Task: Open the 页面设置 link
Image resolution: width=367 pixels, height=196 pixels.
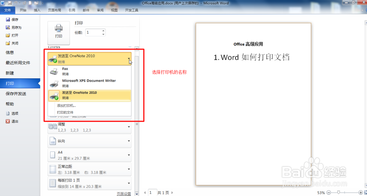Action: pyautogui.click(x=124, y=194)
